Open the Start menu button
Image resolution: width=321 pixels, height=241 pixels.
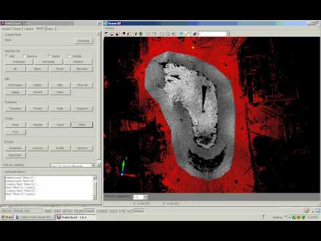coord(7,217)
